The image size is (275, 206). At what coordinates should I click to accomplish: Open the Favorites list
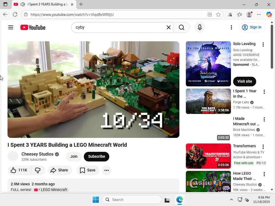[x=240, y=14]
